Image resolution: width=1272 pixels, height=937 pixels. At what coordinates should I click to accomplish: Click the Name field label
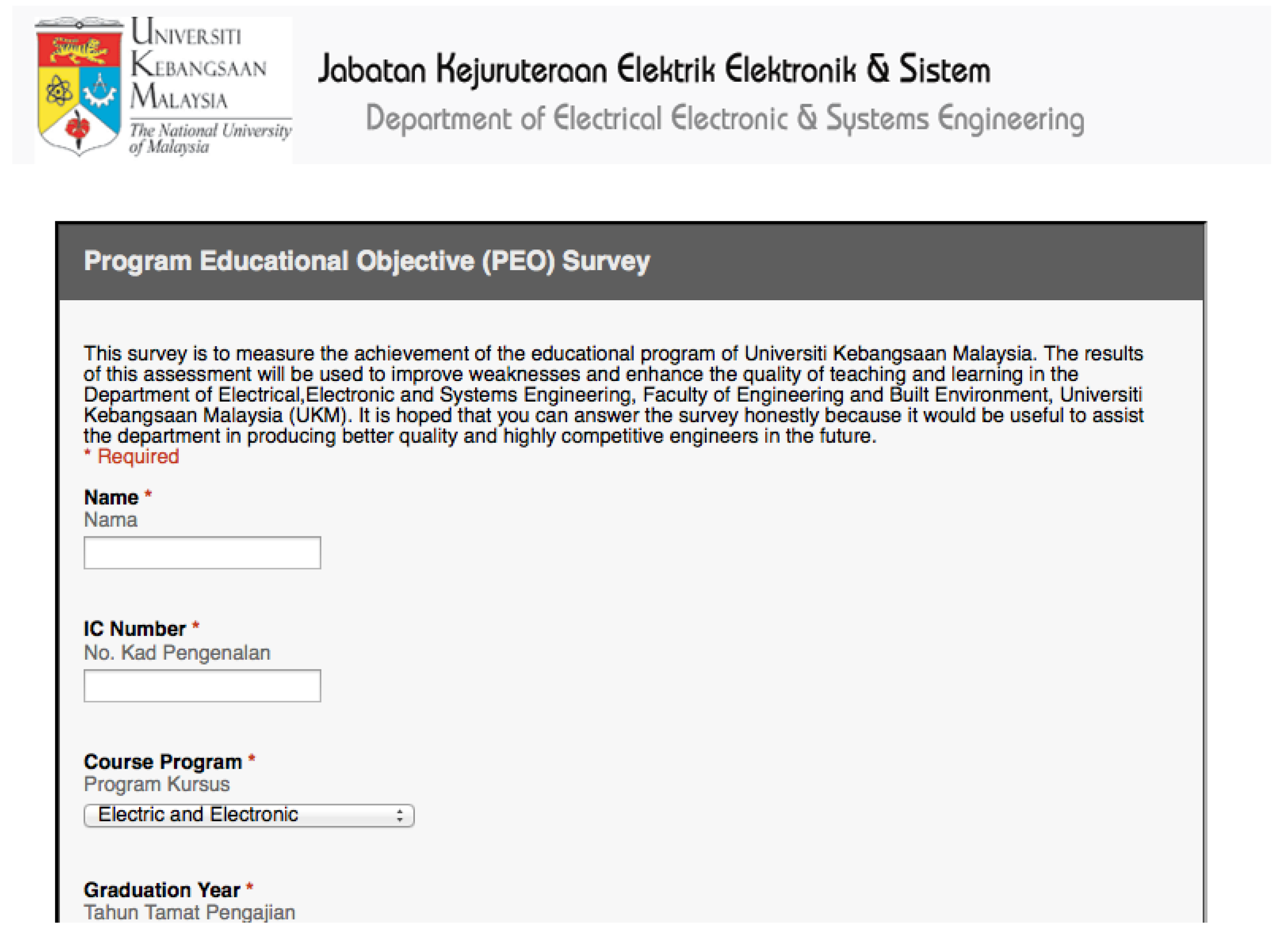111,498
